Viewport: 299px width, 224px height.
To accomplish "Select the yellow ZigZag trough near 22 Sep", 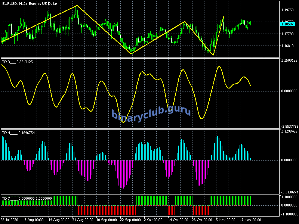I will point(131,54).
